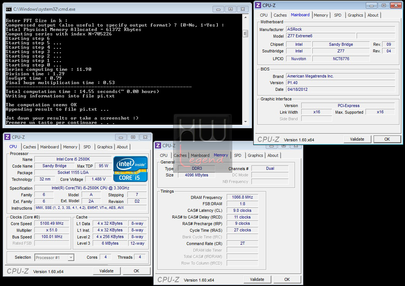This screenshot has width=405, height=286.
Task: Click cmd scrollbar down arrow
Action: [246, 121]
